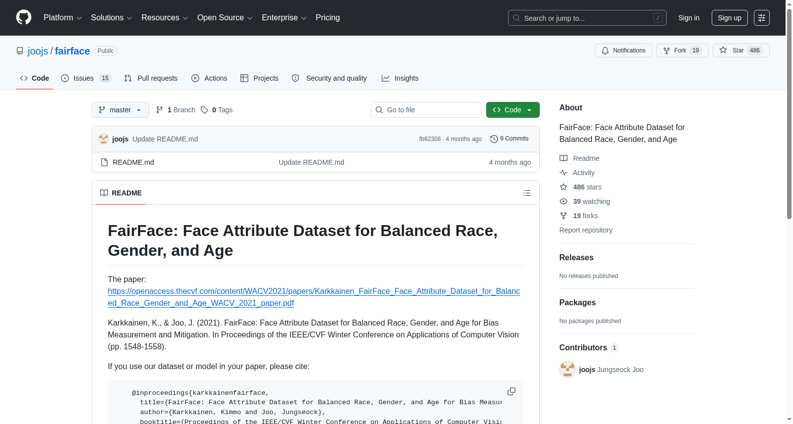
Task: Expand the Resources menu
Action: coord(165,18)
